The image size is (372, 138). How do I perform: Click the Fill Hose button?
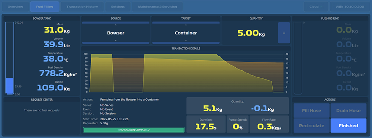[311, 111]
